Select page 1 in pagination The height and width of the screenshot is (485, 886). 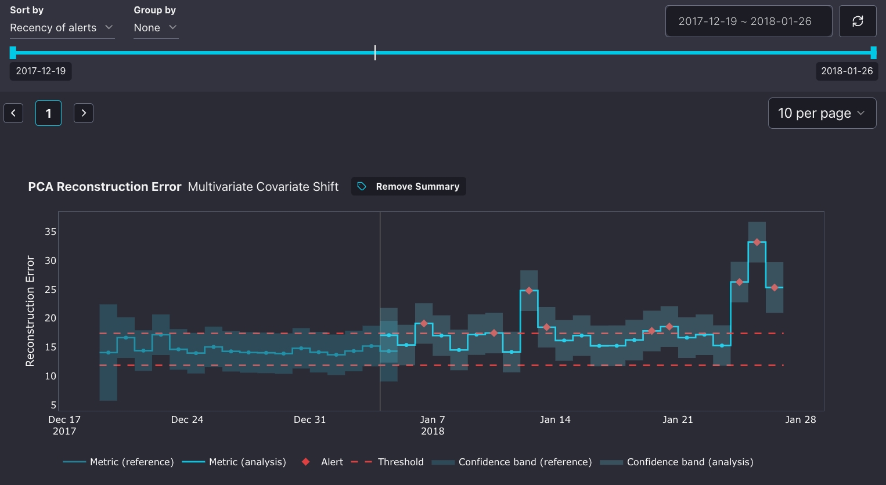(48, 113)
